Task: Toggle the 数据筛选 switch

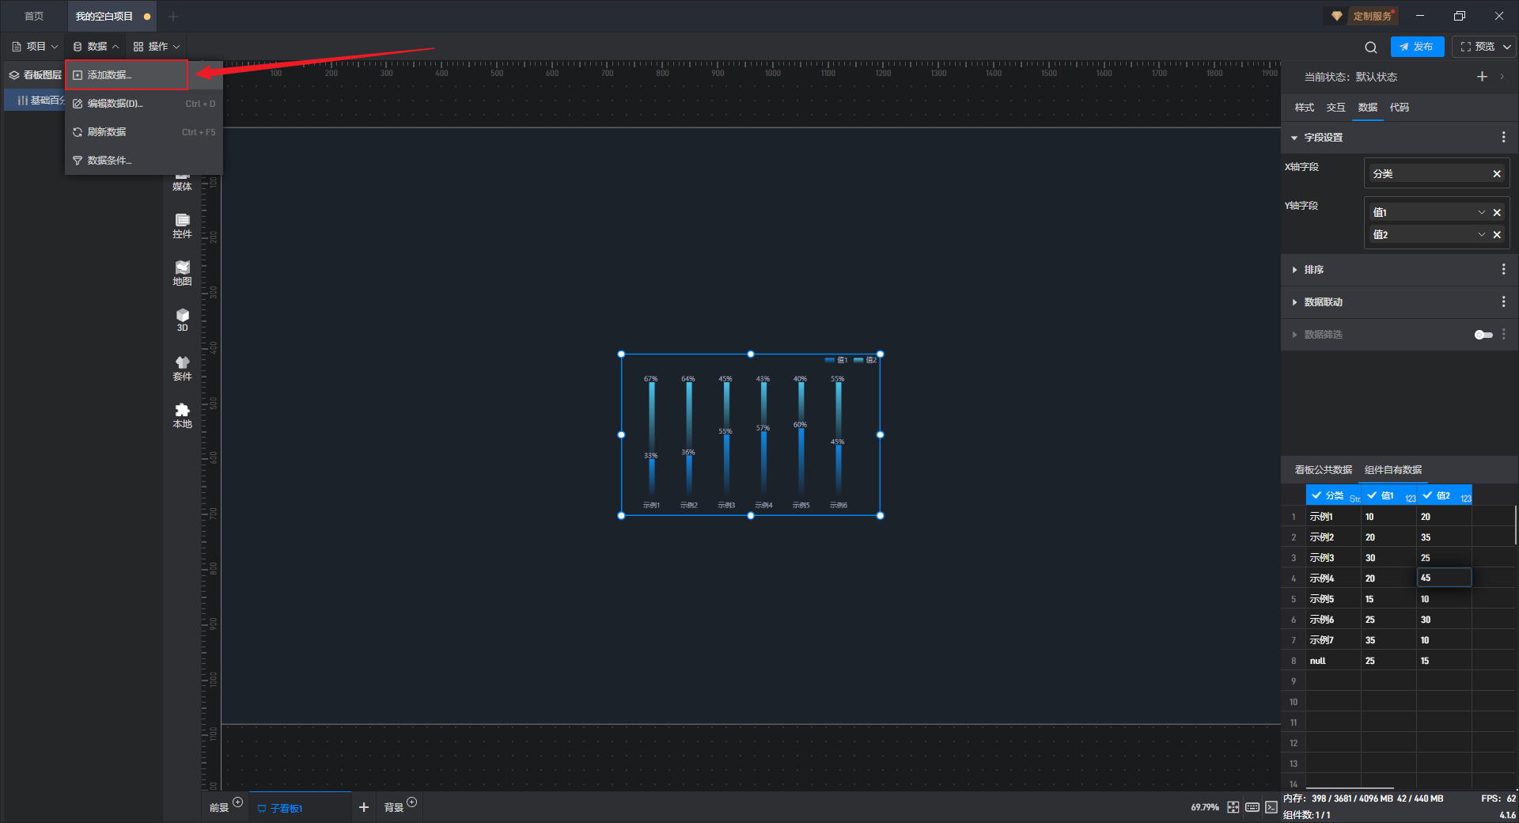Action: tap(1483, 335)
